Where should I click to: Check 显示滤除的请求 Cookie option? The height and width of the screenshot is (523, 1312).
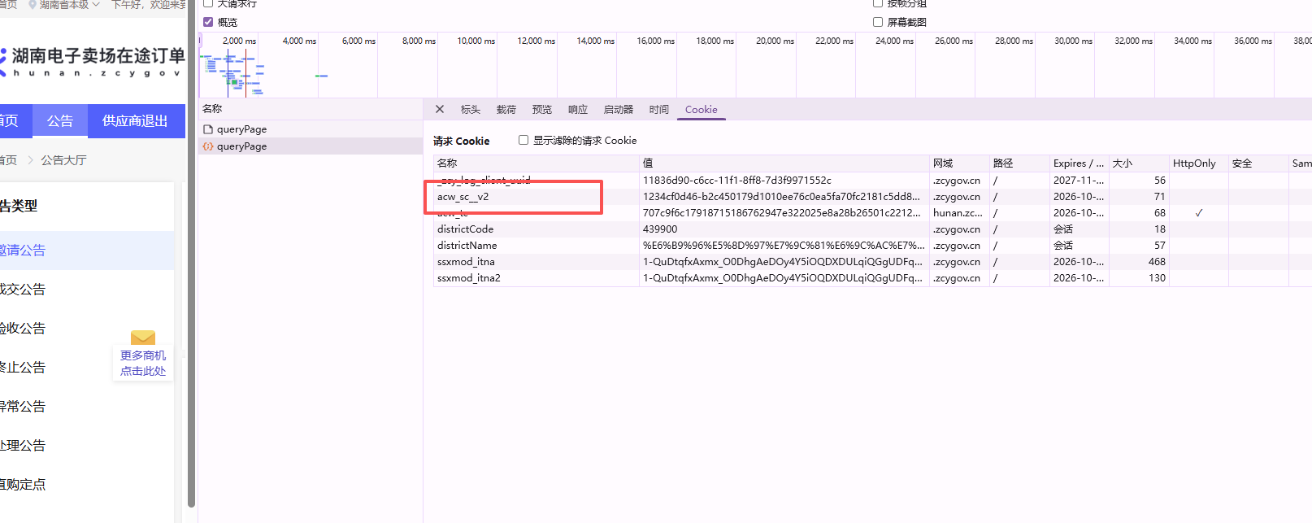523,140
